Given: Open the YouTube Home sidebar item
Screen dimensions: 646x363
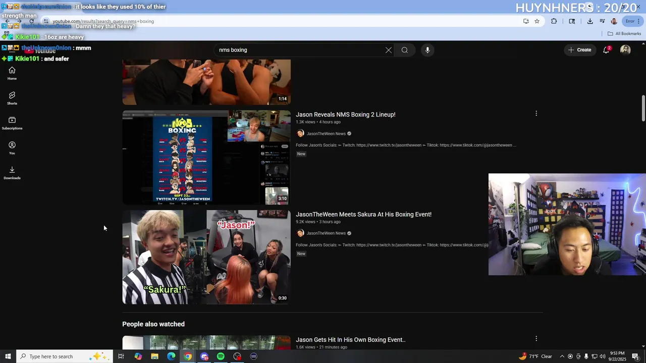Looking at the screenshot, I should click(x=12, y=74).
